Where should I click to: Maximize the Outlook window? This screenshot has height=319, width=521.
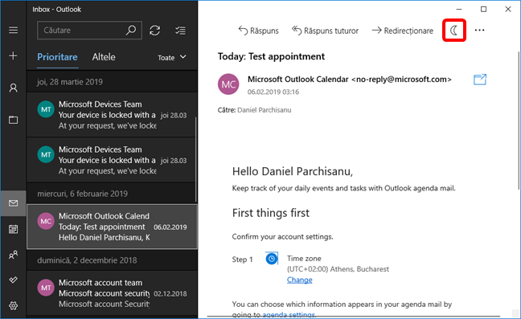tap(483, 10)
